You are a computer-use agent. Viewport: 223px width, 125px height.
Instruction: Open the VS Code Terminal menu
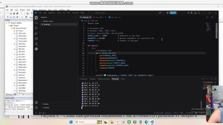coord(75,13)
